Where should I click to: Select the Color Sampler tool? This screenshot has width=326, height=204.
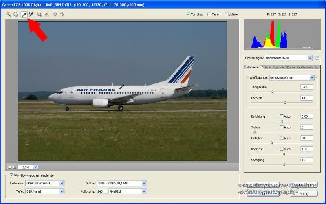coord(31,14)
